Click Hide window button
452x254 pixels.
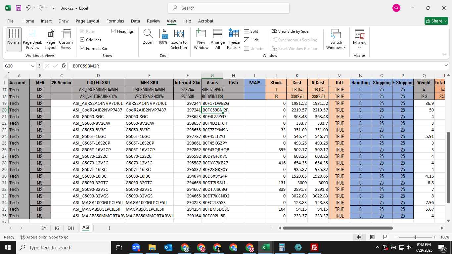(x=251, y=40)
